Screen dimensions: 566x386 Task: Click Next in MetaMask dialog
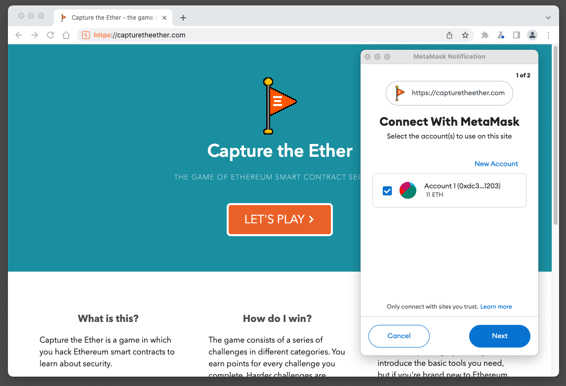coord(500,336)
